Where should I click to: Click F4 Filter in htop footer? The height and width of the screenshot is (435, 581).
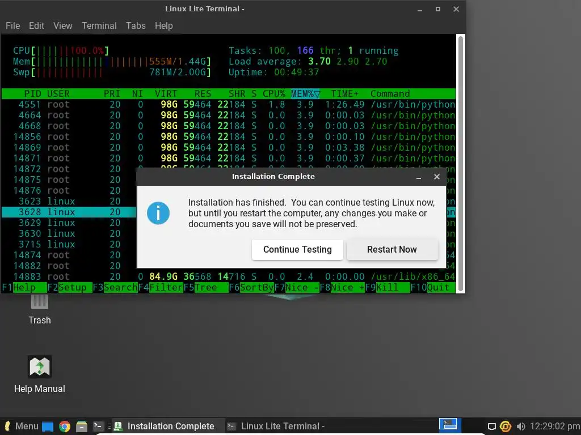(x=161, y=287)
